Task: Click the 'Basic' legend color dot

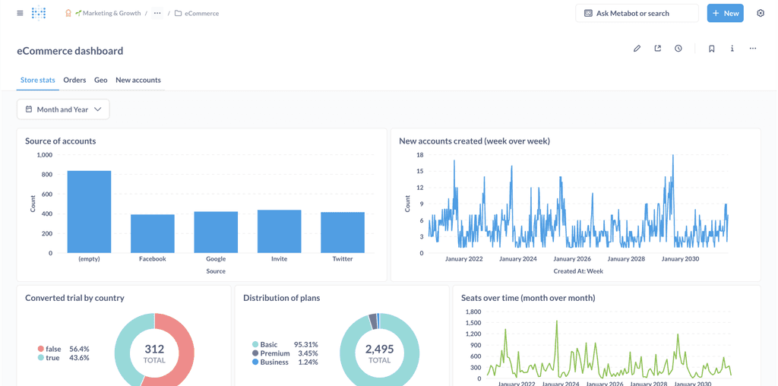Action: click(x=255, y=345)
